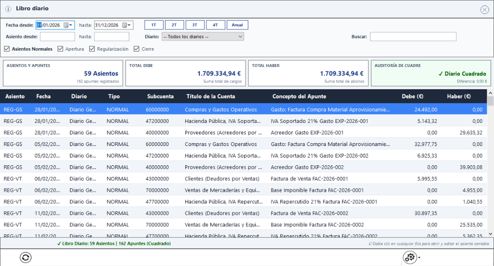This screenshot has height=266, width=494.
Task: Click the status text Libro Diario: 59 Asientos
Action: pos(114,243)
